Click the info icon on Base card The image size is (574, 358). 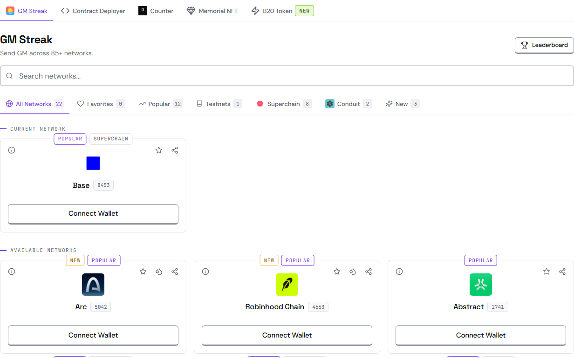(12, 150)
